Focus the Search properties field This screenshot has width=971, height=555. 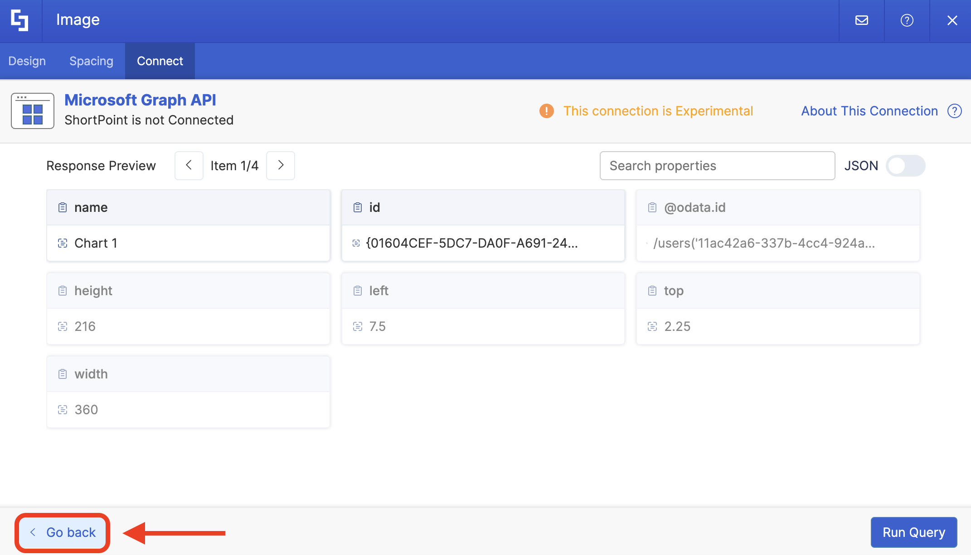coord(717,166)
